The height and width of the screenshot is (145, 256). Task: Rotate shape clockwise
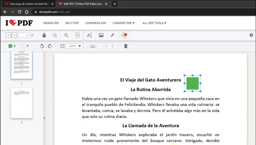tap(50, 46)
